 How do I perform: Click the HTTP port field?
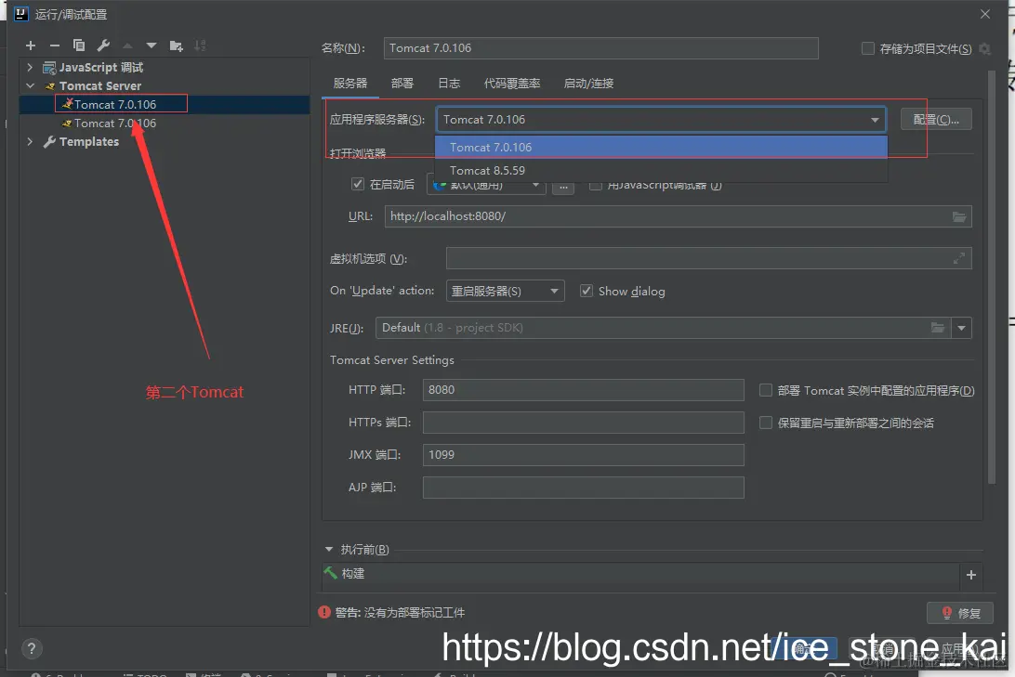point(583,390)
